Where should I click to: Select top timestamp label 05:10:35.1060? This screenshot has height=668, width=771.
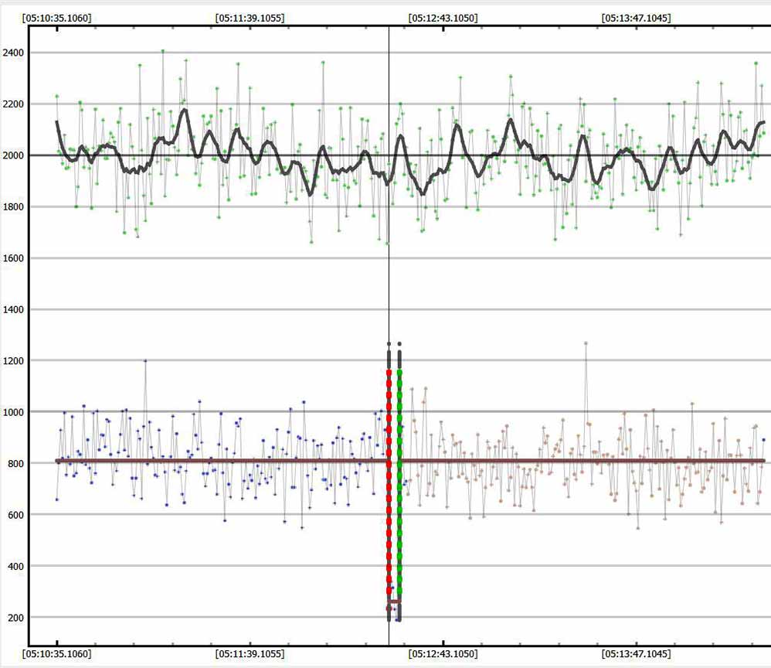tap(57, 19)
